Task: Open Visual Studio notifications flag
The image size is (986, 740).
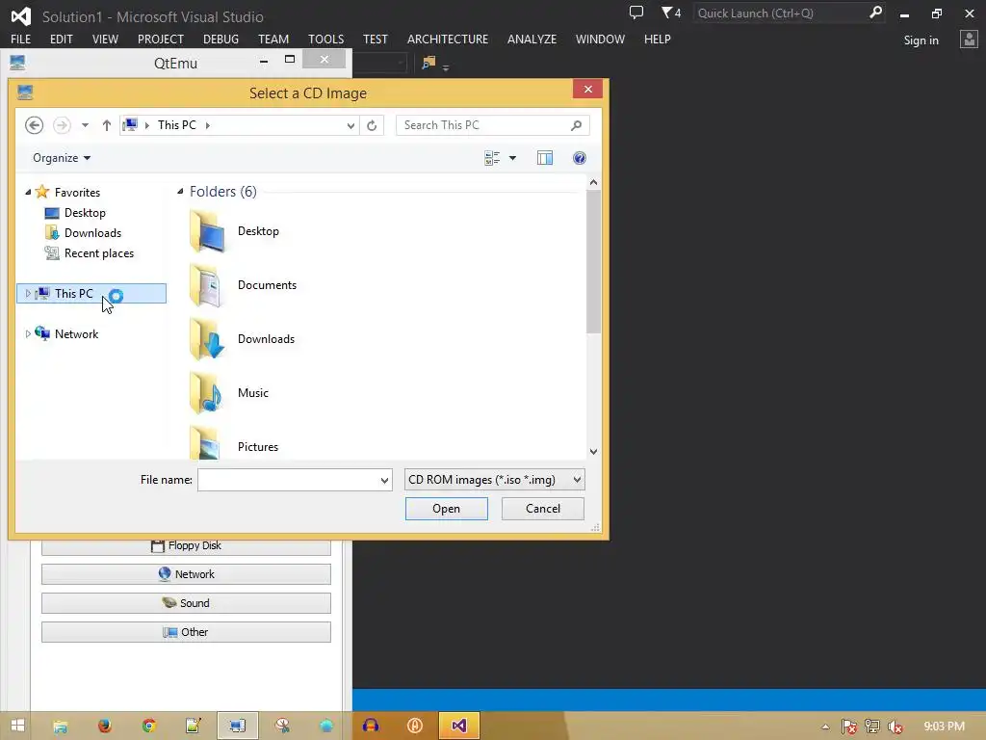Action: 671,13
